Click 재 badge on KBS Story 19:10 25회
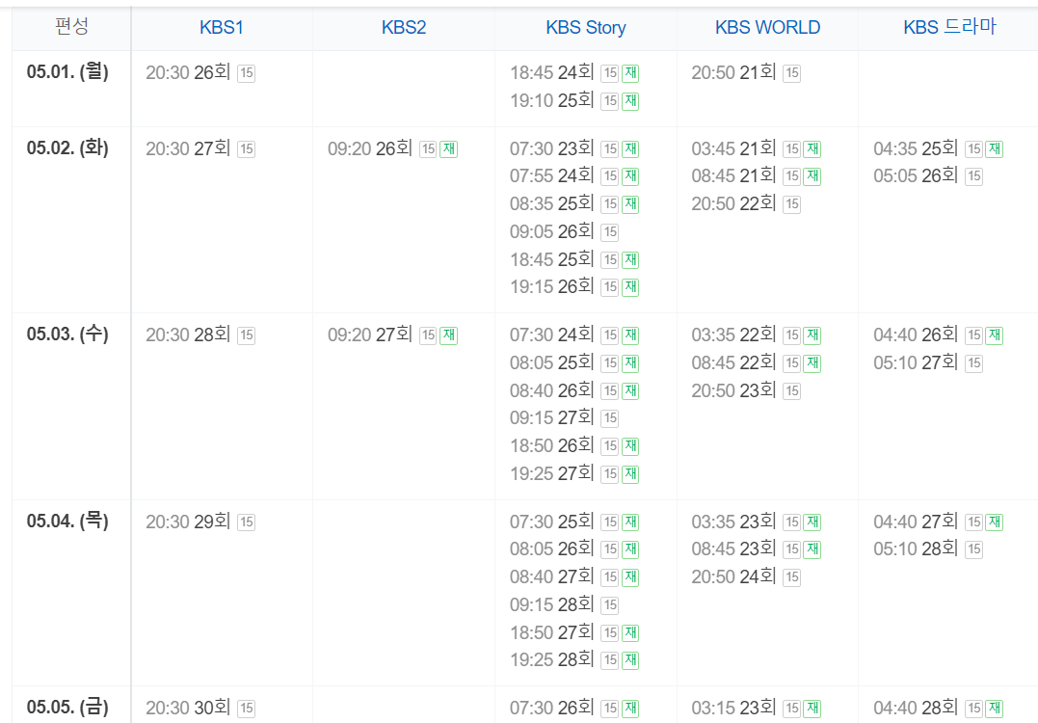Viewport: 1038px width, 723px height. (630, 101)
